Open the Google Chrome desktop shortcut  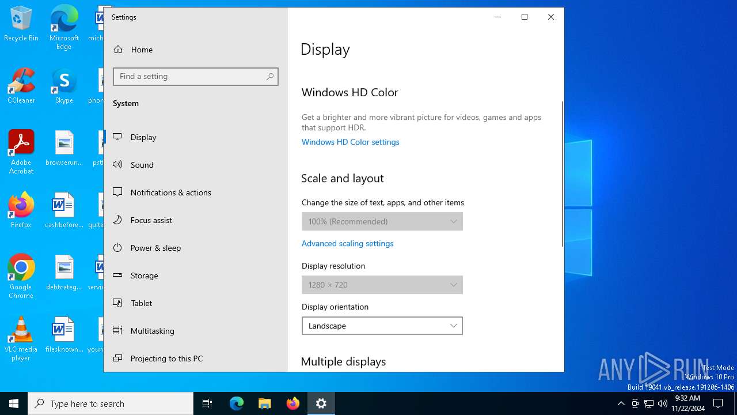point(21,277)
